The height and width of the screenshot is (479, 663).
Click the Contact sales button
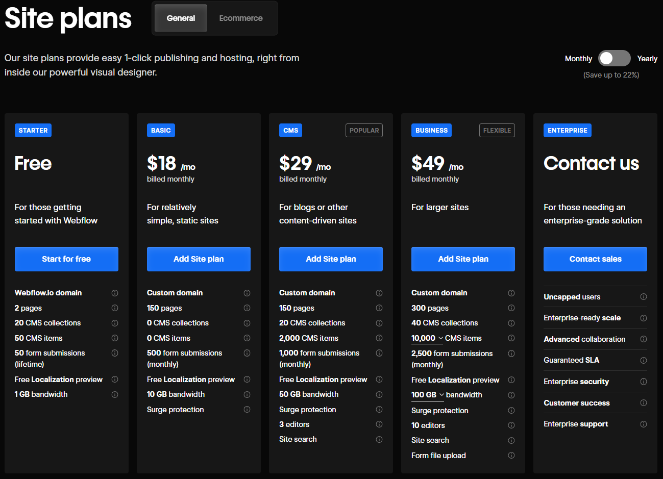595,259
